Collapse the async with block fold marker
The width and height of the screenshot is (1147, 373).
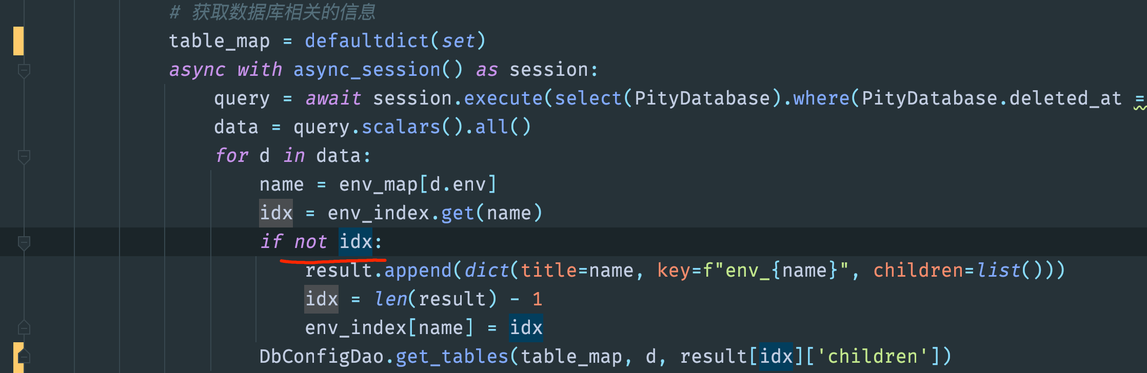[24, 71]
